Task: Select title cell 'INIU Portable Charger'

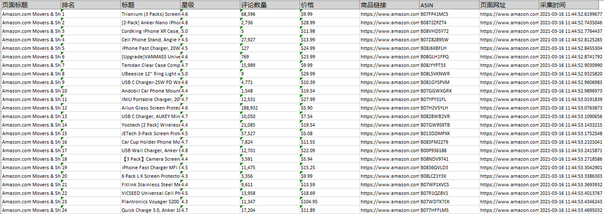Action: [x=150, y=99]
